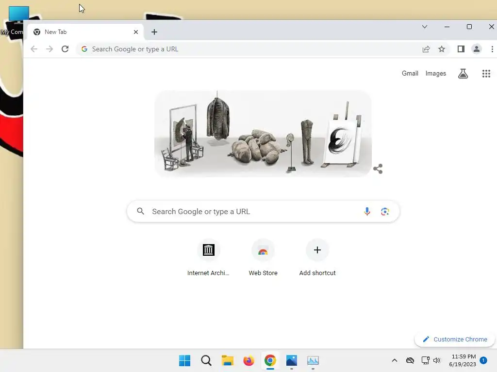The height and width of the screenshot is (372, 497).
Task: Open the Google Doodle artwork
Action: [263, 133]
